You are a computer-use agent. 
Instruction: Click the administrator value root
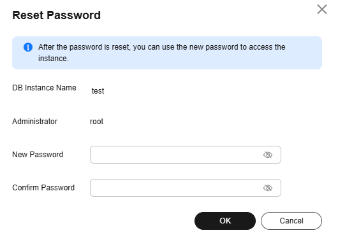(x=96, y=122)
